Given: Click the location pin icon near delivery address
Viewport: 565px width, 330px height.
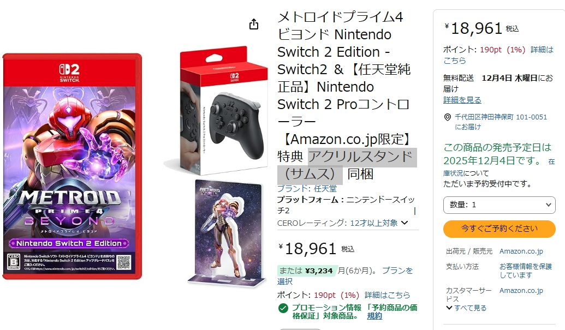Looking at the screenshot, I should click(447, 117).
